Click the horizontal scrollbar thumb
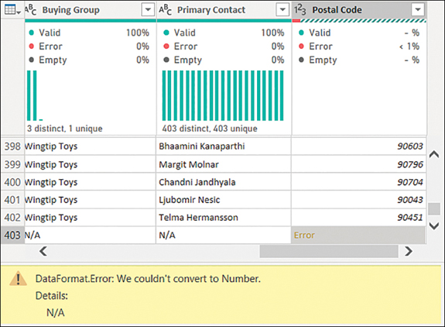Viewport: 445px width, 327px height. (x=329, y=251)
